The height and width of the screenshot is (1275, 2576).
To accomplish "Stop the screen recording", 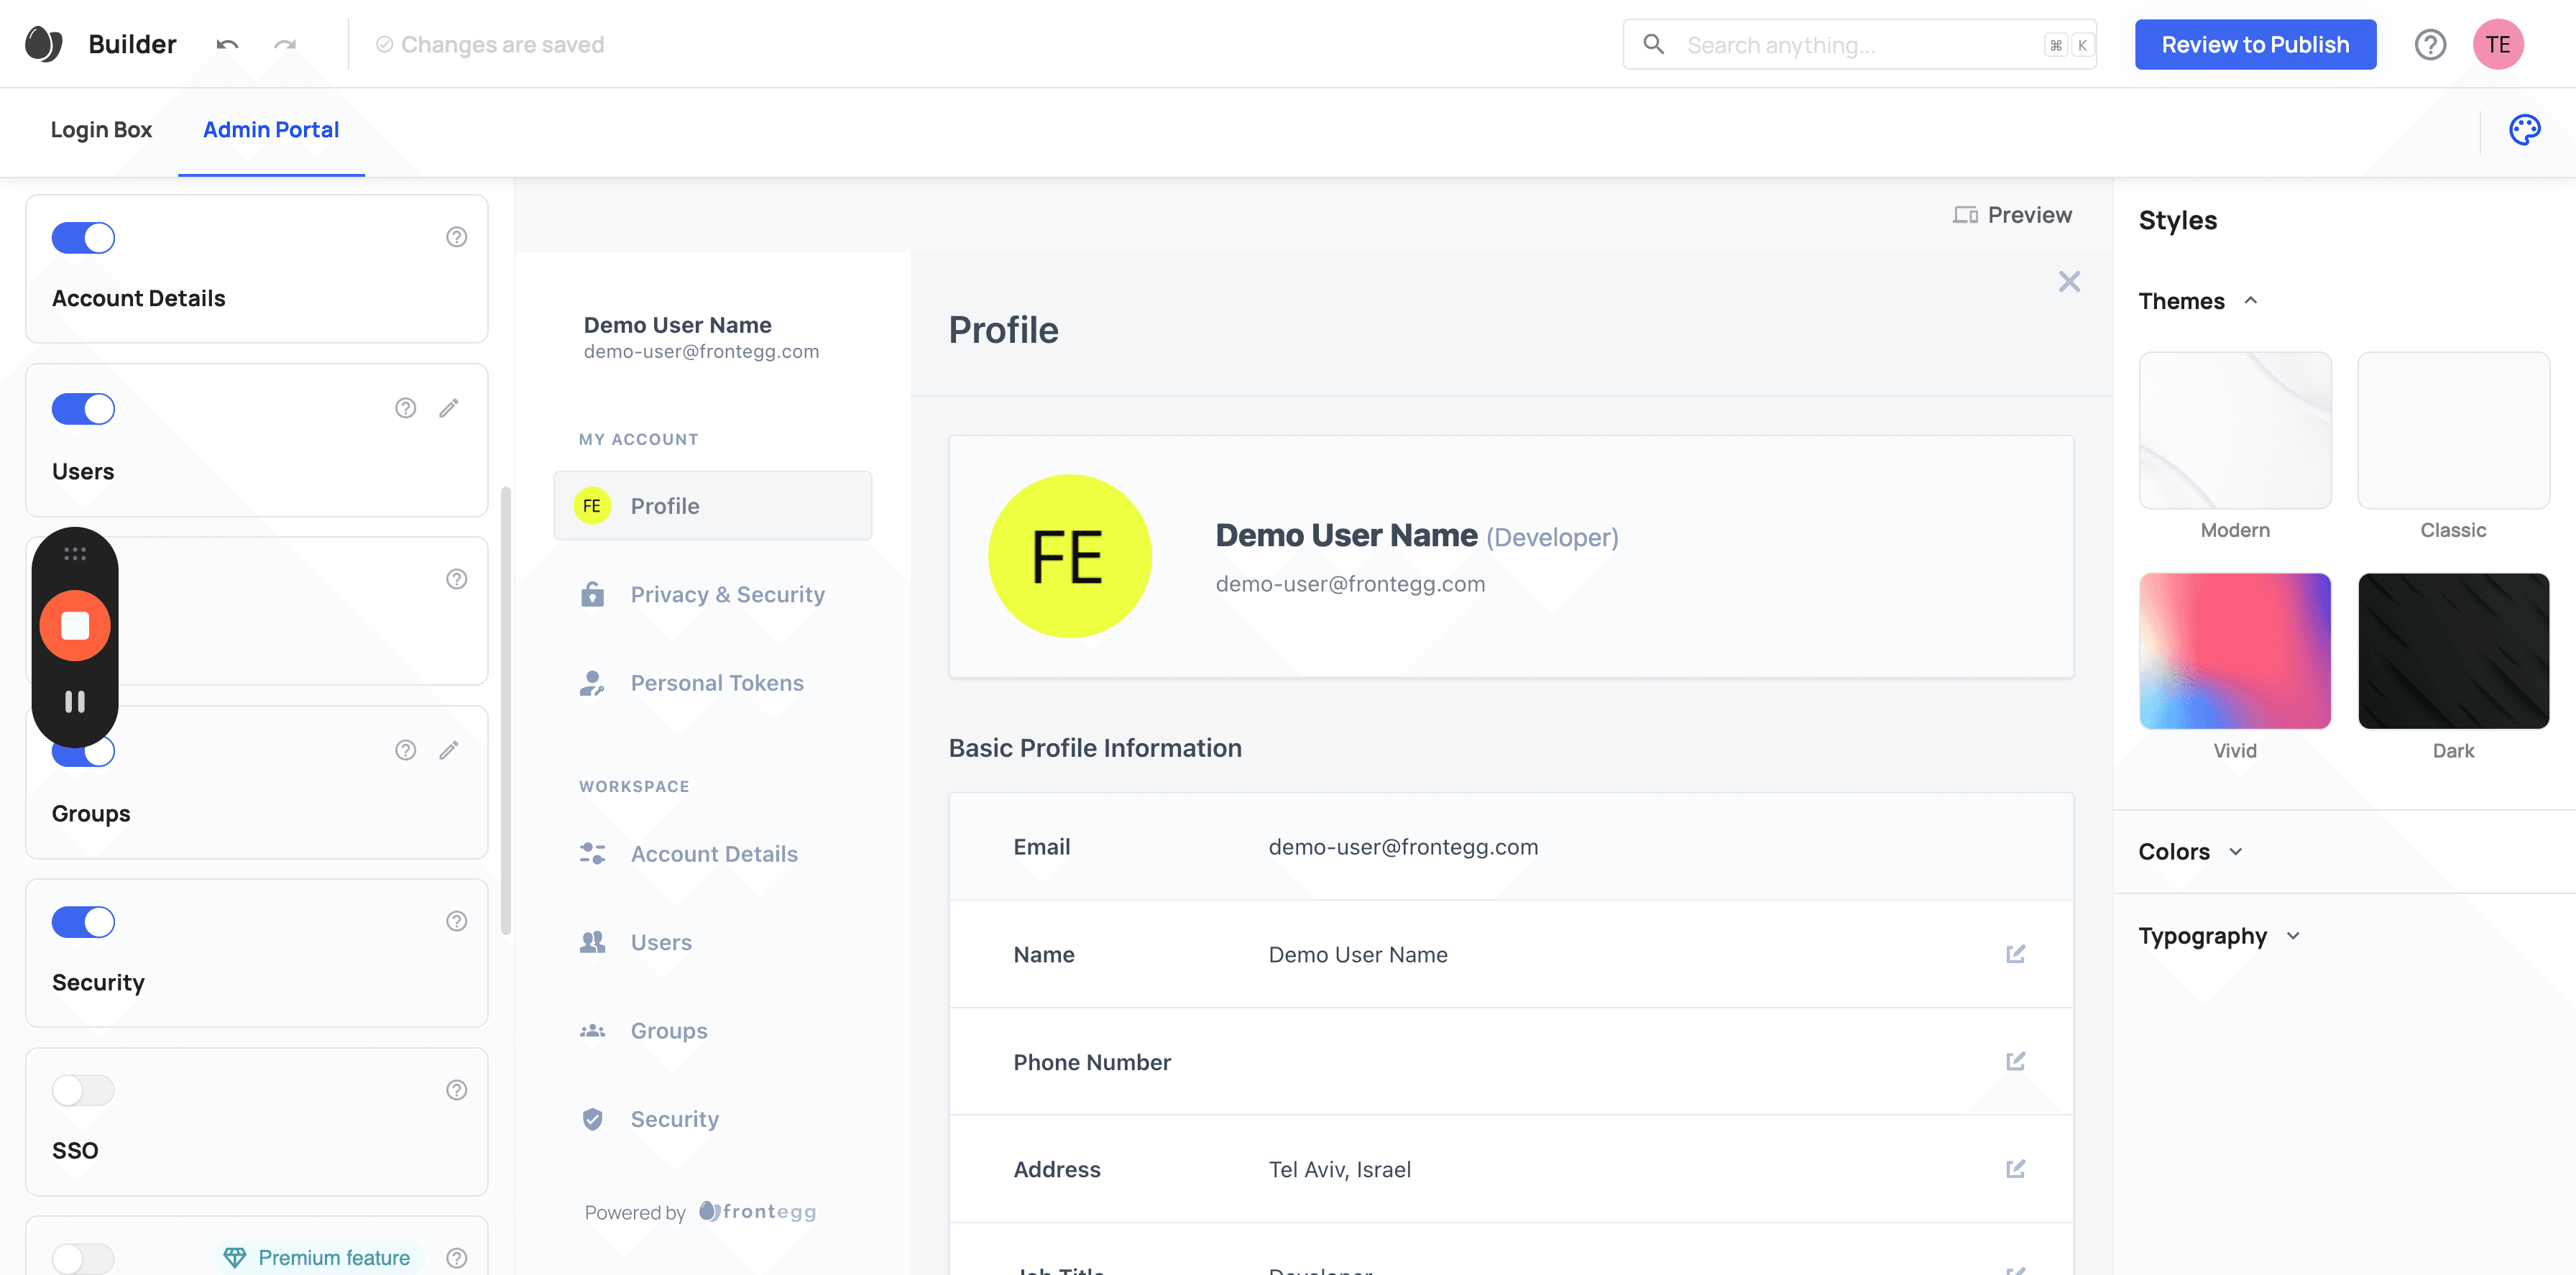I will (x=75, y=626).
